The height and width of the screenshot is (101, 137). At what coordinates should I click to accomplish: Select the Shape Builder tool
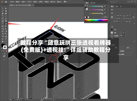(x=2, y=29)
